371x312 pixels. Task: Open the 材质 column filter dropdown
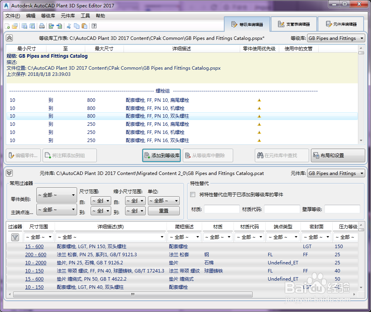point(217,237)
